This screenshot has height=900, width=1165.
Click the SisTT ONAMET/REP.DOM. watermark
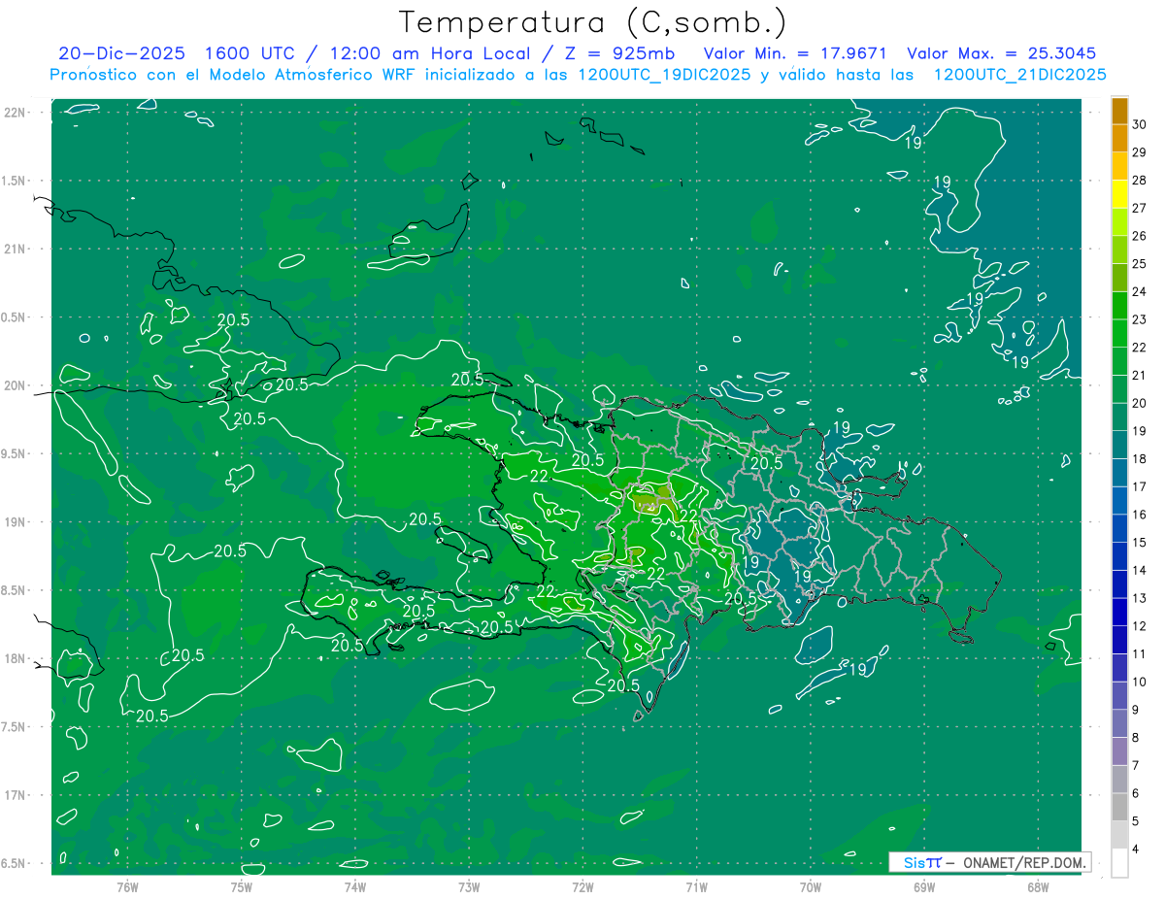(989, 862)
